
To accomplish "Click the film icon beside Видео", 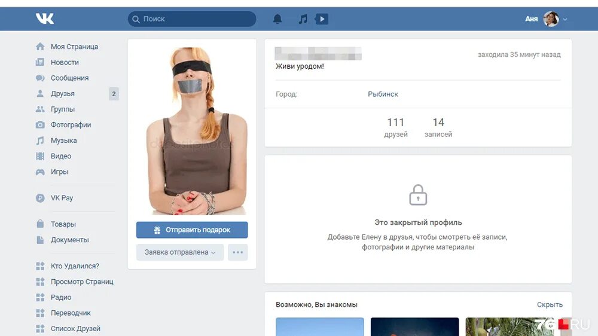I will click(x=40, y=156).
